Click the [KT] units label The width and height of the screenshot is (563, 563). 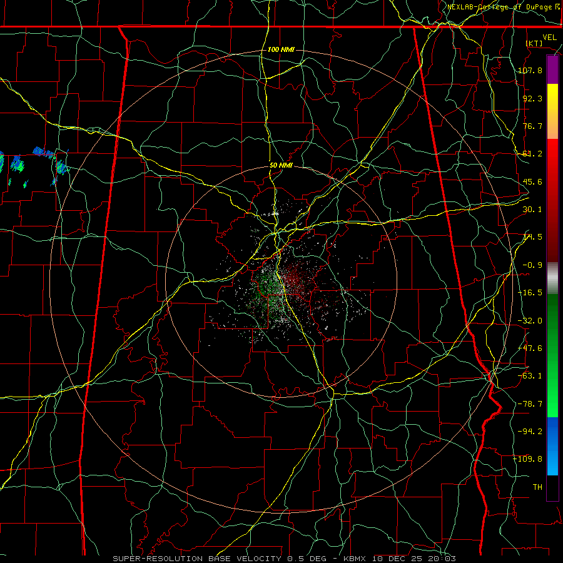534,43
